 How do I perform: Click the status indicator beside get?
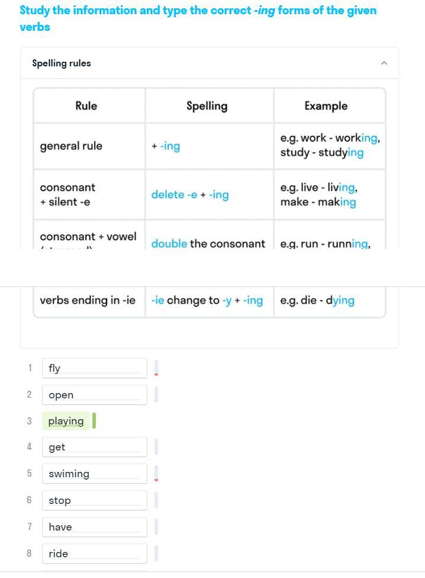point(156,447)
